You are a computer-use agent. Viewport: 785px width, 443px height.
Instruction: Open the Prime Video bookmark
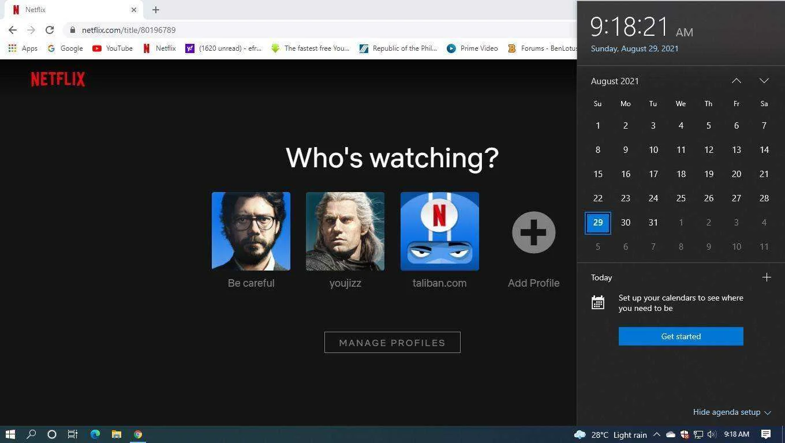click(472, 48)
